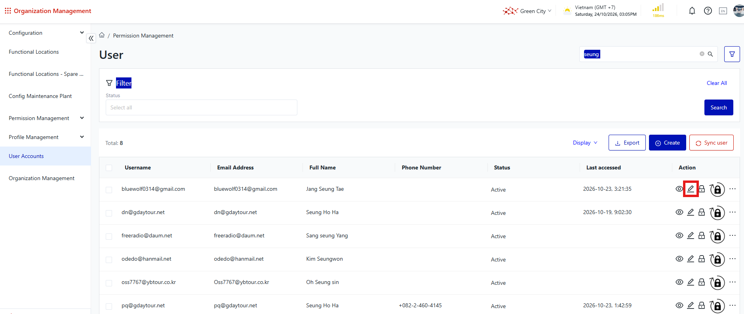This screenshot has width=744, height=314.
Task: Select the bluewolf0314@gmail.com row checkbox
Action: (x=109, y=190)
